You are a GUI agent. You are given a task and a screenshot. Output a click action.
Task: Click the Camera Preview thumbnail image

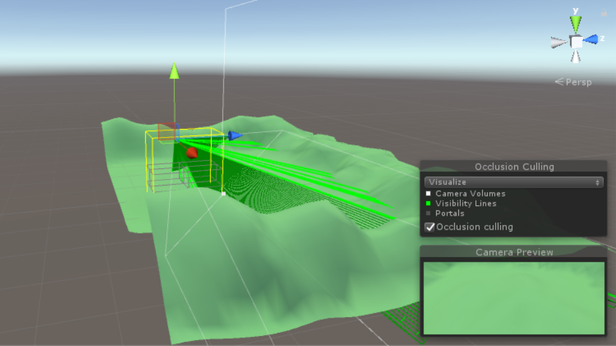point(513,297)
